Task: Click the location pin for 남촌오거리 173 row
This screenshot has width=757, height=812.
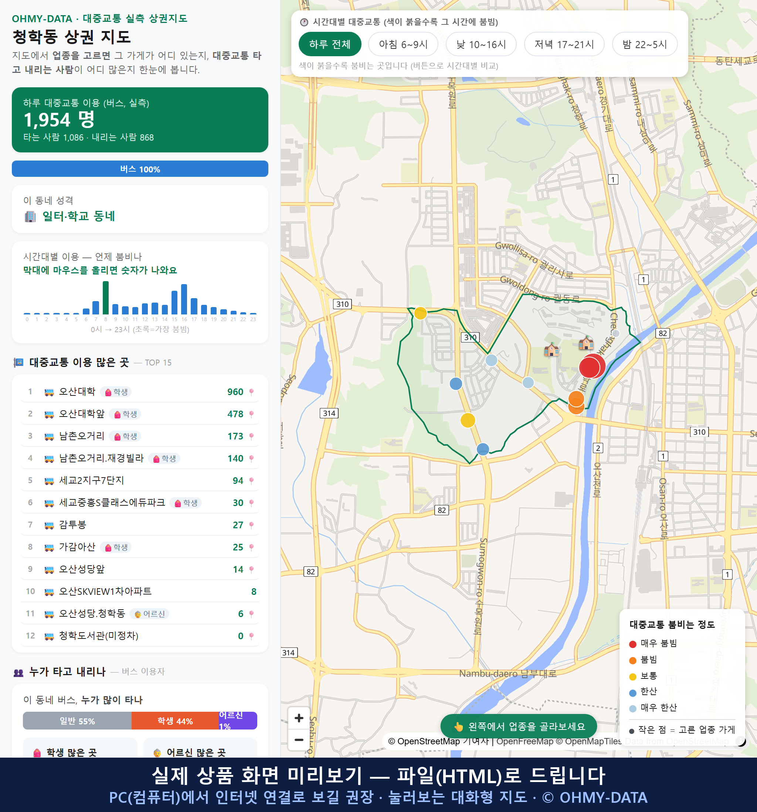Action: (251, 436)
